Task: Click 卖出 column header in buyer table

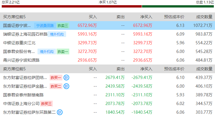Action: tap(121, 17)
